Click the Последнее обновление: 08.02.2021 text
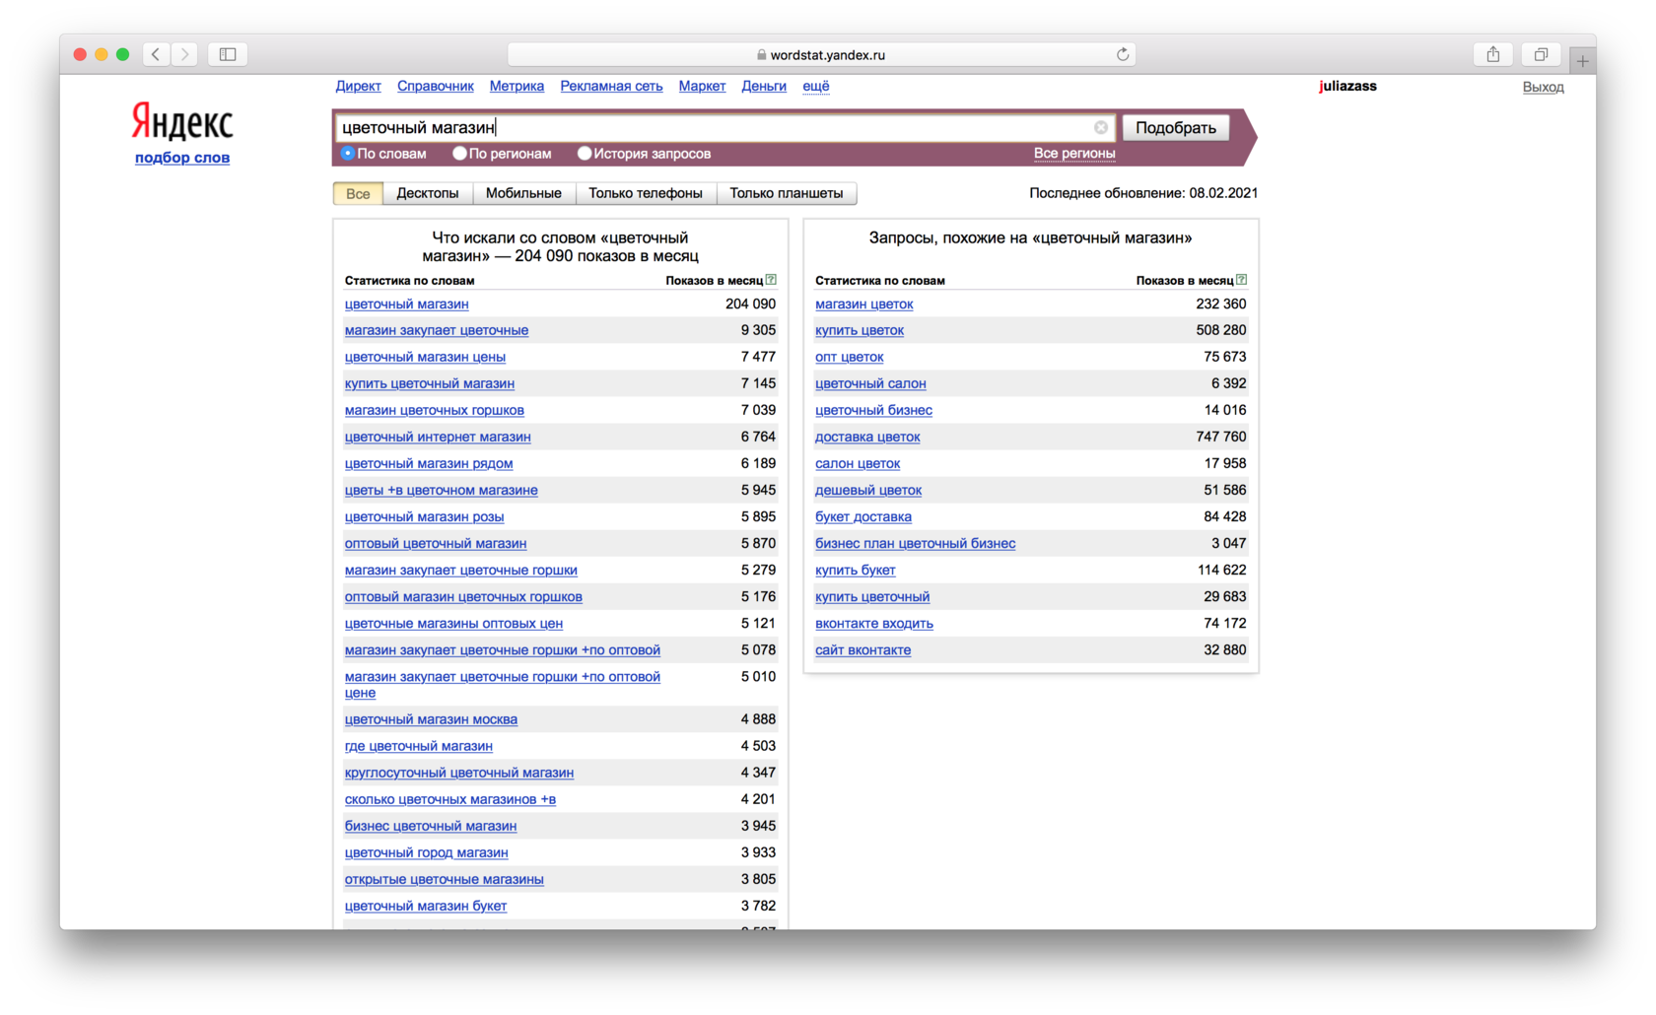Screen dimensions: 1656x1015 (x=1143, y=193)
